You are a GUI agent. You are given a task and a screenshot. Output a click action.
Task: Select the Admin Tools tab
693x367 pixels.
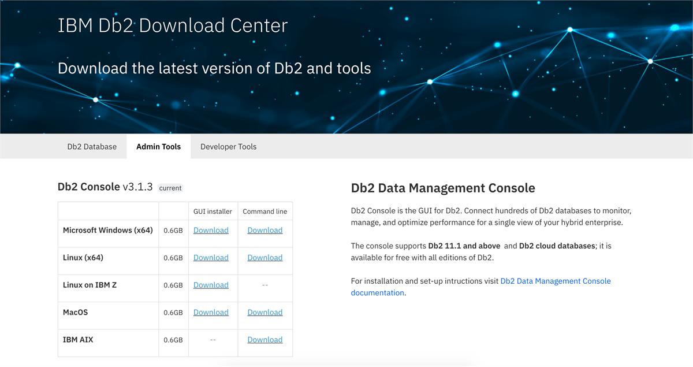(158, 146)
